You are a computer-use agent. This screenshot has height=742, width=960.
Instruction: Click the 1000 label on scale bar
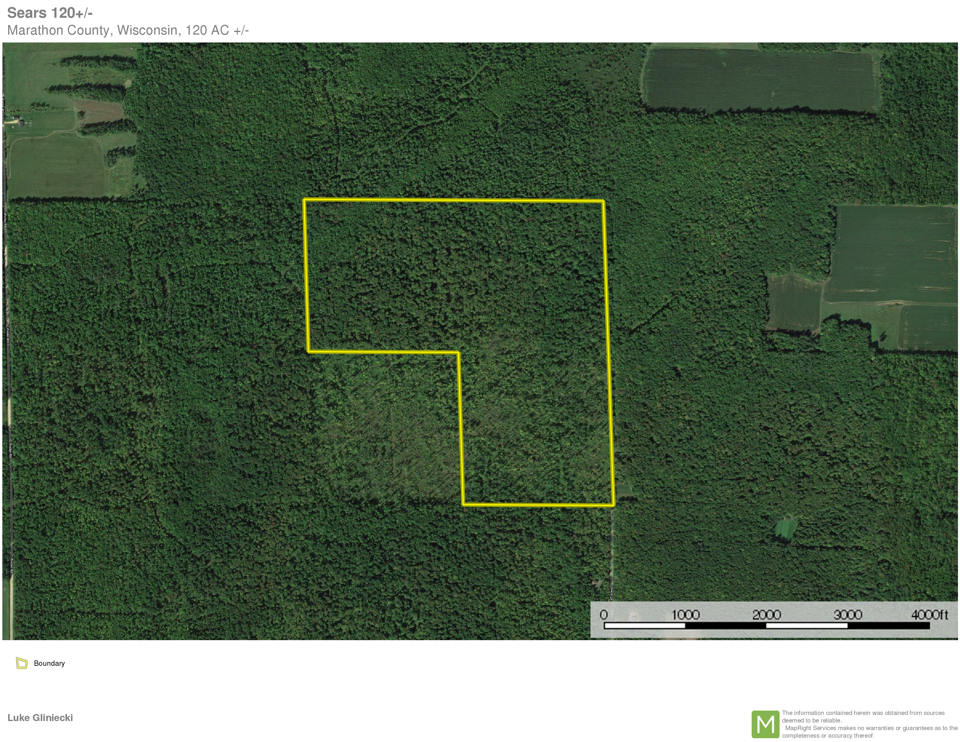[685, 615]
